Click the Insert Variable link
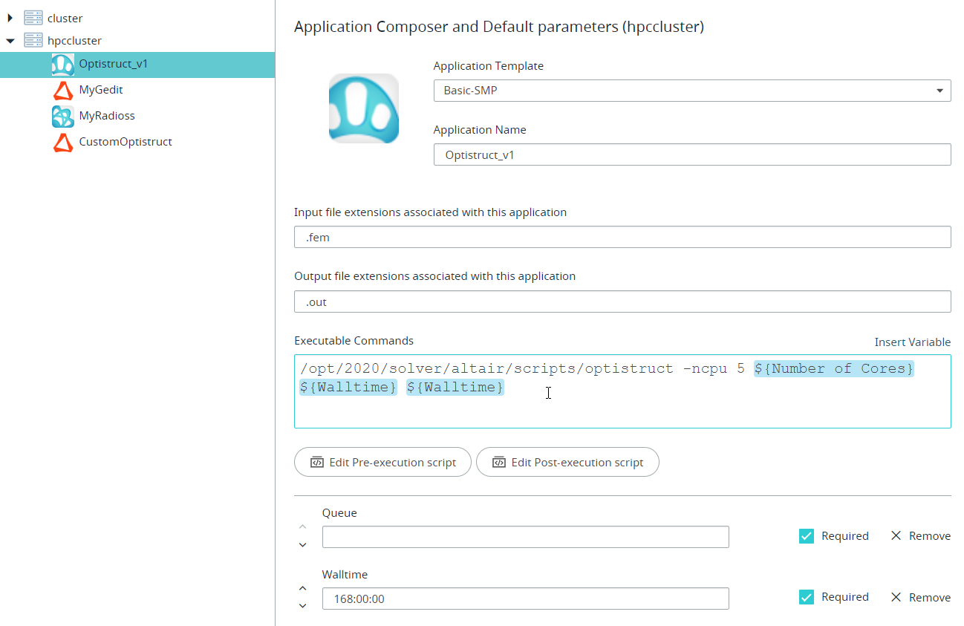 tap(913, 342)
